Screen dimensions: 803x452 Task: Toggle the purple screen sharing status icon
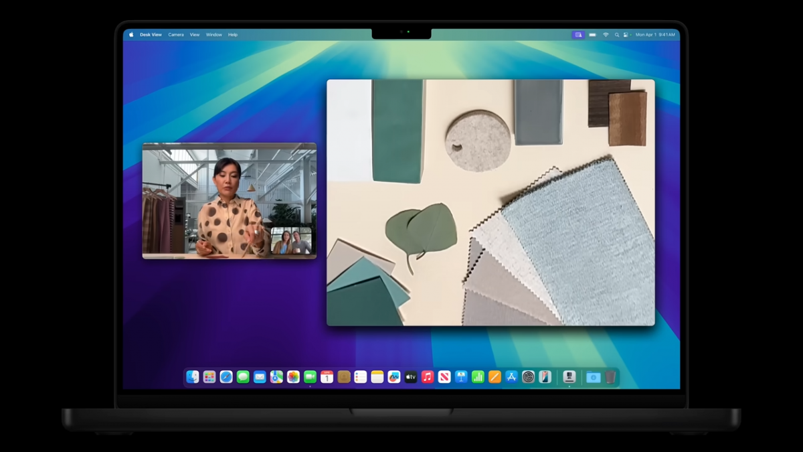pos(578,35)
